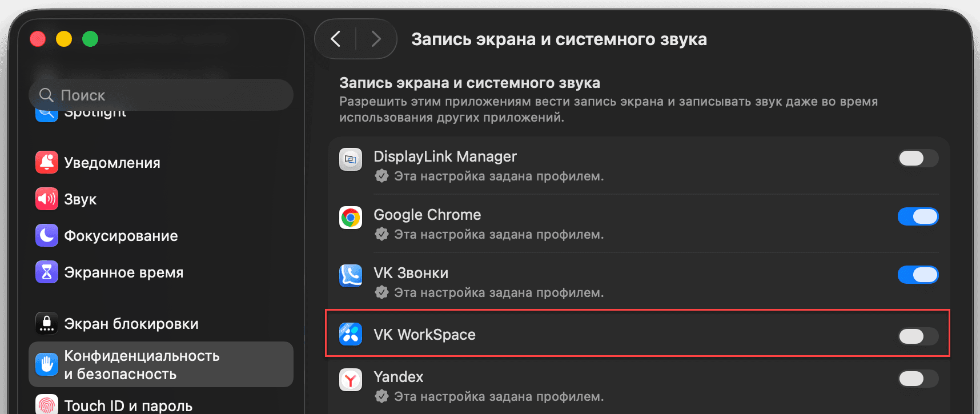Click the Экран блокировки lock icon
Viewport: 980px width, 414px height.
click(47, 323)
